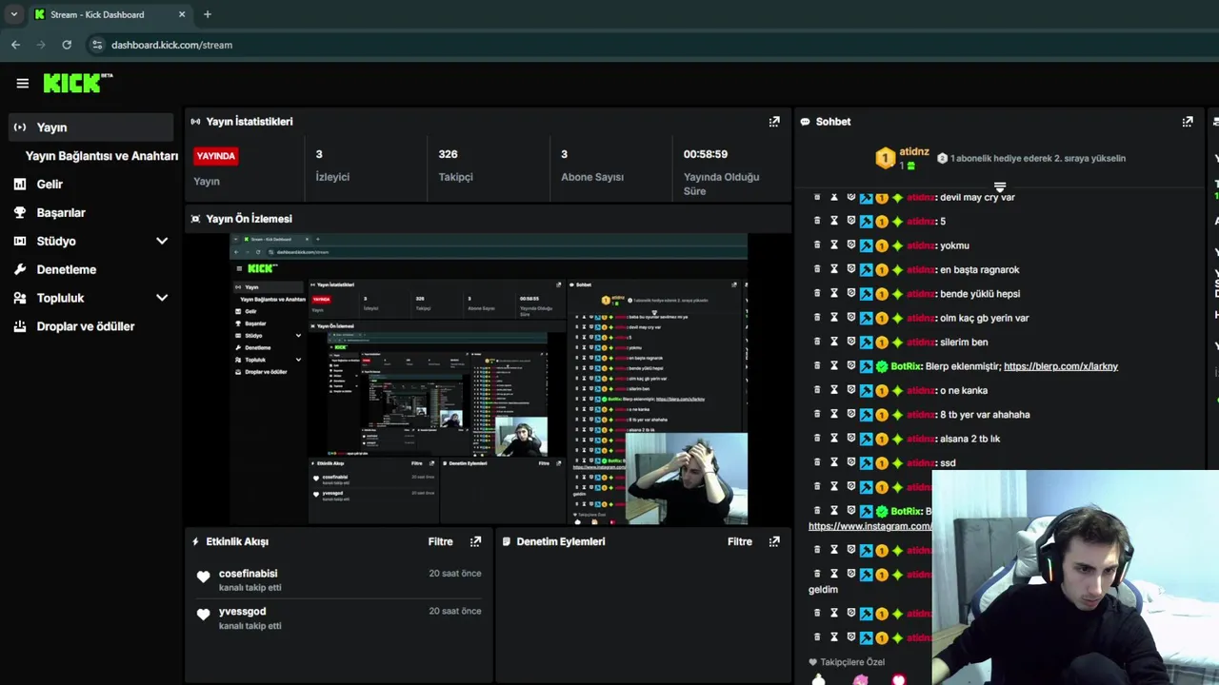Click the İzleyici viewer count of 3
This screenshot has height=685, width=1219.
(x=319, y=154)
